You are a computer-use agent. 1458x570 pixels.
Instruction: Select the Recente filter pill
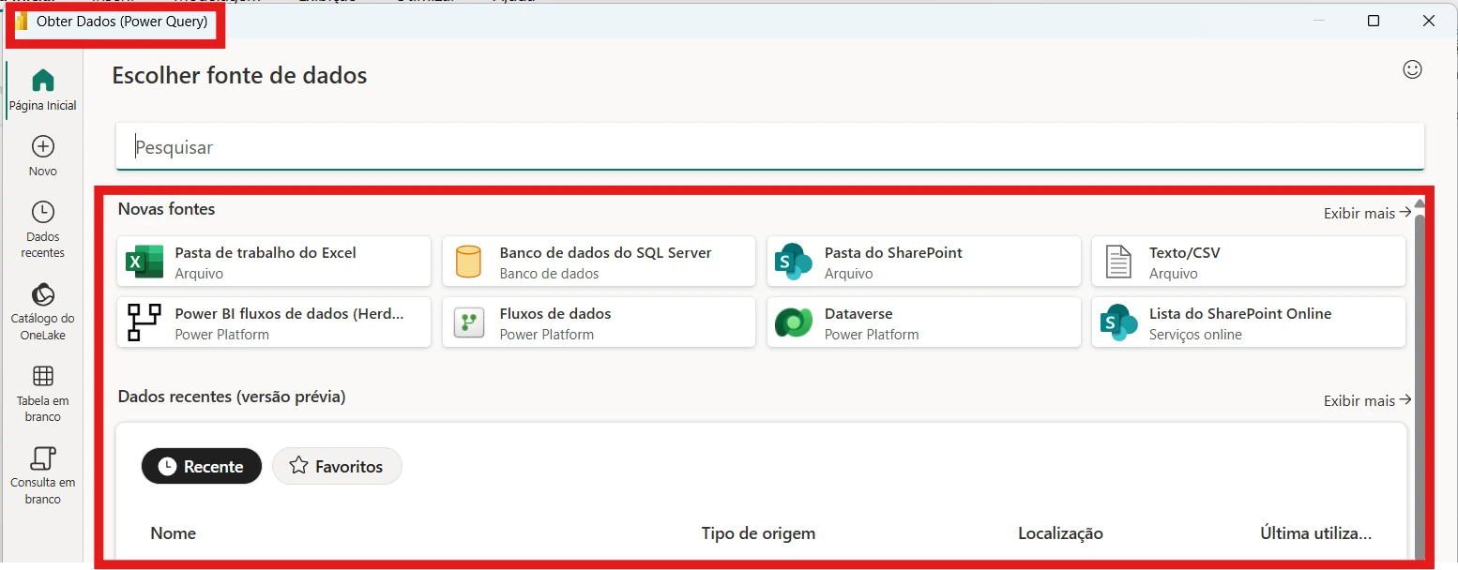tap(202, 466)
